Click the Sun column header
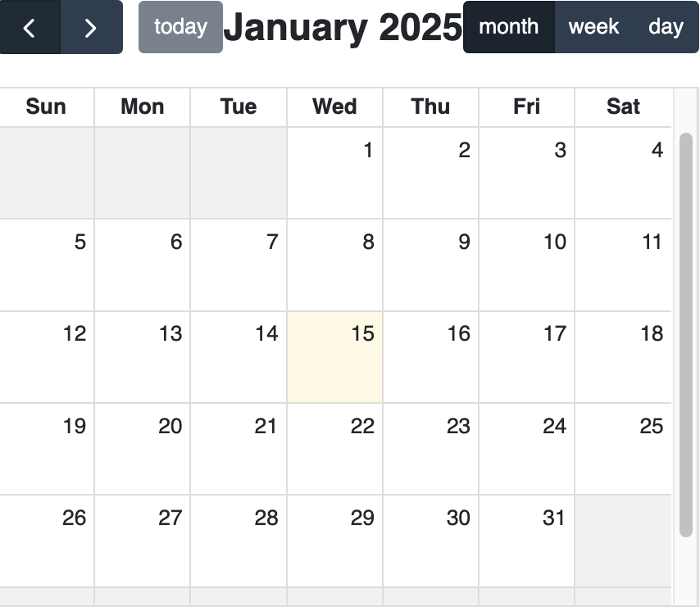Viewport: 700px width, 611px height. point(46,107)
